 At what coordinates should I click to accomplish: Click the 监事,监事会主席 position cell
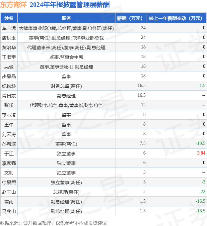[x=66, y=57]
